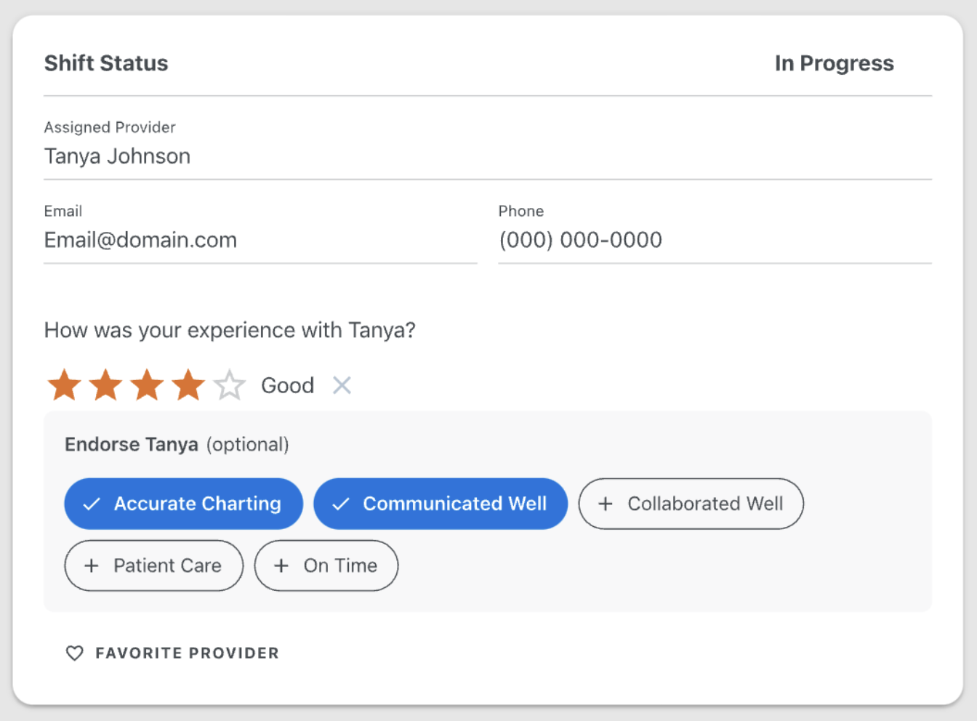Select the fifth empty star

click(x=230, y=384)
